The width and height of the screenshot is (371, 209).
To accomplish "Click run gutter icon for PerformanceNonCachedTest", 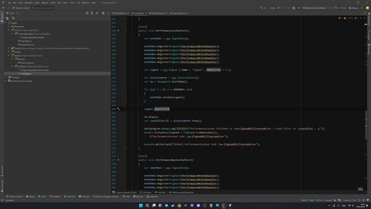I will point(118,160).
